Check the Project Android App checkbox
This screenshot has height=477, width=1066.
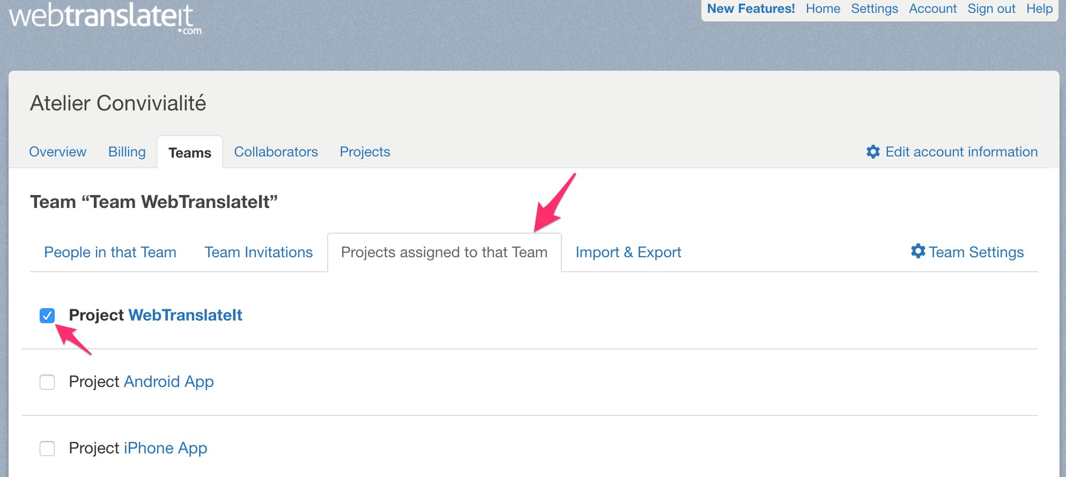(x=47, y=382)
